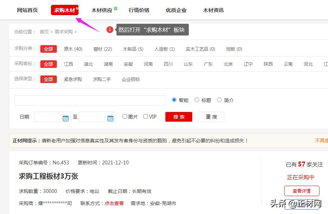The height and width of the screenshot is (214, 328).
Task: Filter listings by 原木 (40) category
Action: (x=73, y=49)
